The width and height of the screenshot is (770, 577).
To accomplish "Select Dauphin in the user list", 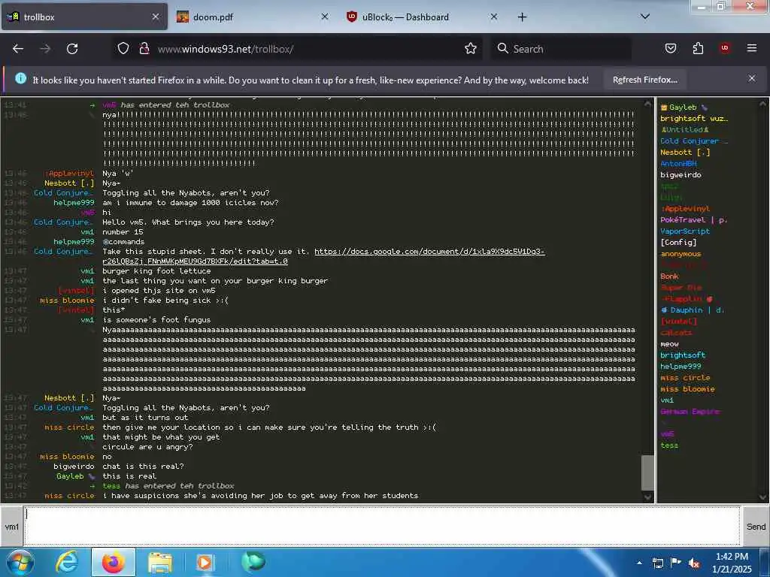I will 693,310.
